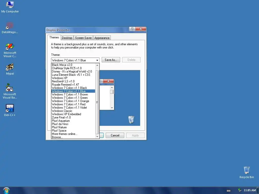Choose Disney - It's a Magical World v2.0

coord(73,71)
